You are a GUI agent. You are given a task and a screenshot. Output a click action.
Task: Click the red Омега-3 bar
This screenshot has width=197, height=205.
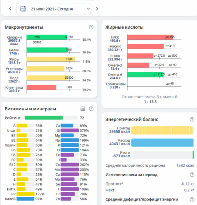138,65
